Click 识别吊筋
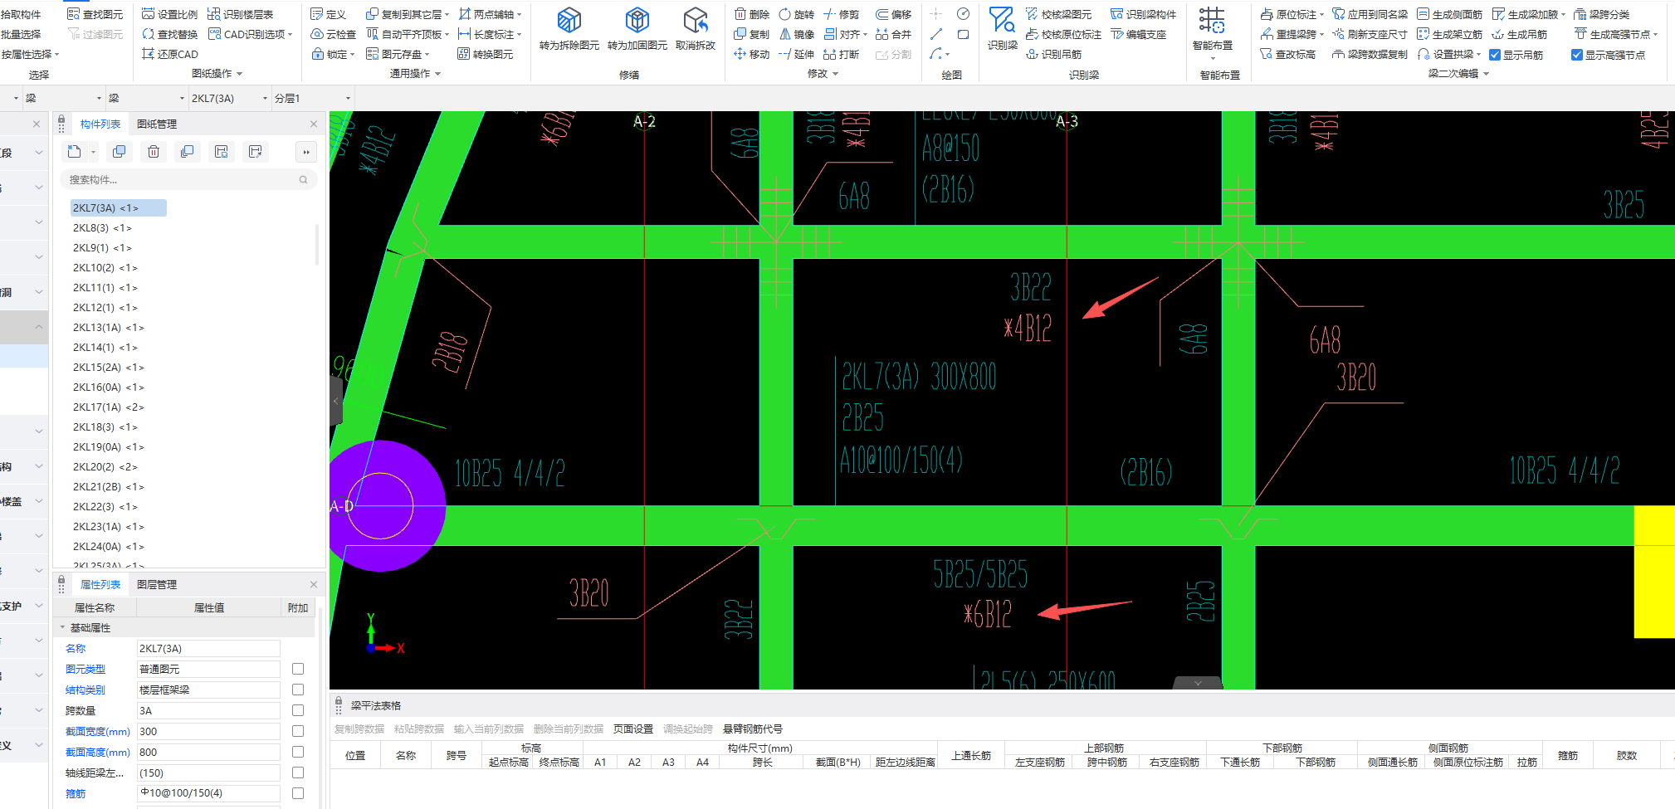Viewport: 1675px width, 809px height. (1054, 54)
